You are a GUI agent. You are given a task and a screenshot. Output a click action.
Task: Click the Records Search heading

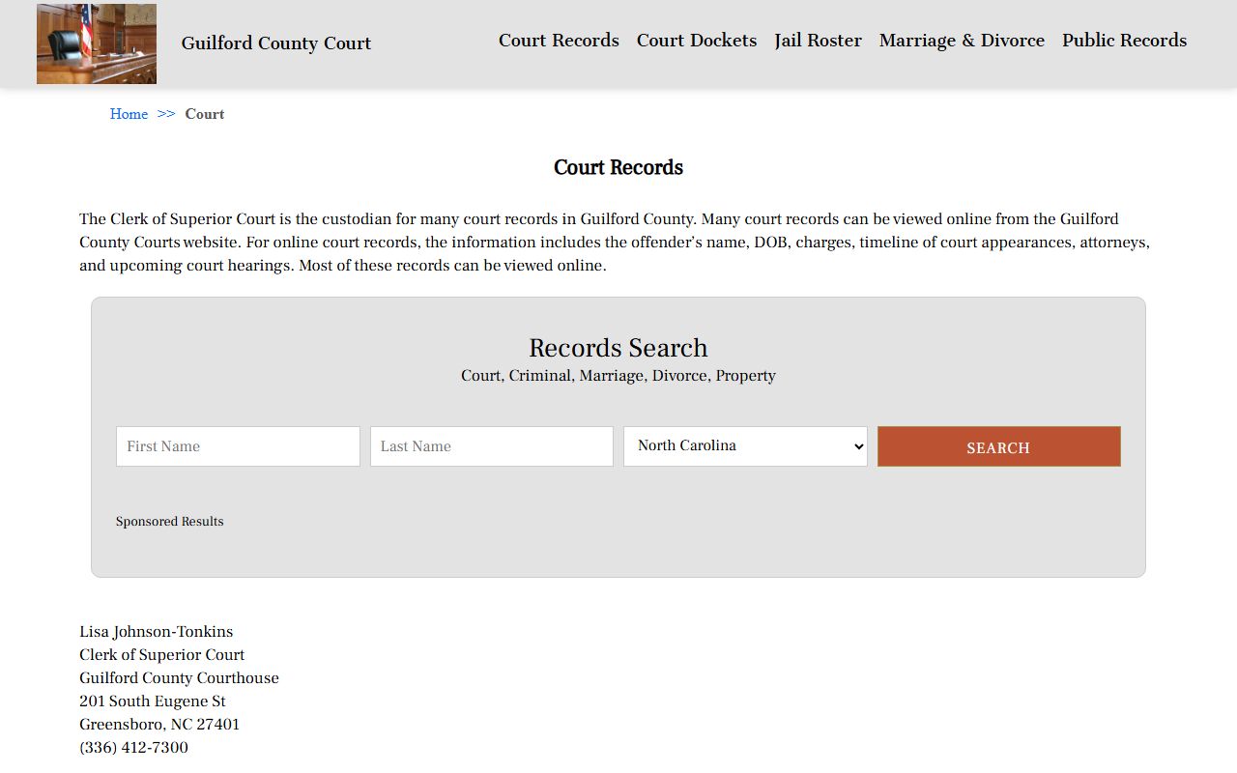(618, 348)
